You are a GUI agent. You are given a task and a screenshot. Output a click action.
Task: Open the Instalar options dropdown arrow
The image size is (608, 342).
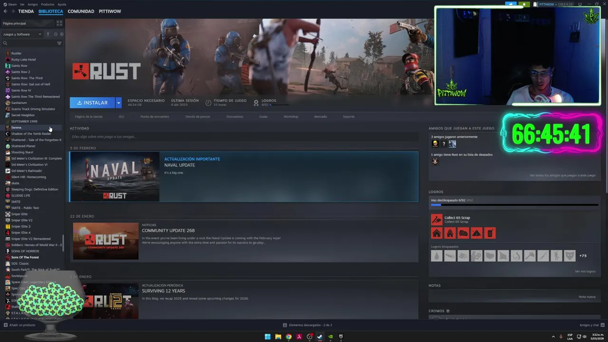click(x=118, y=103)
